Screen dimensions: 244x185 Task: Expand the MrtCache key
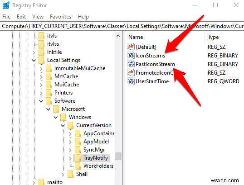(41, 77)
